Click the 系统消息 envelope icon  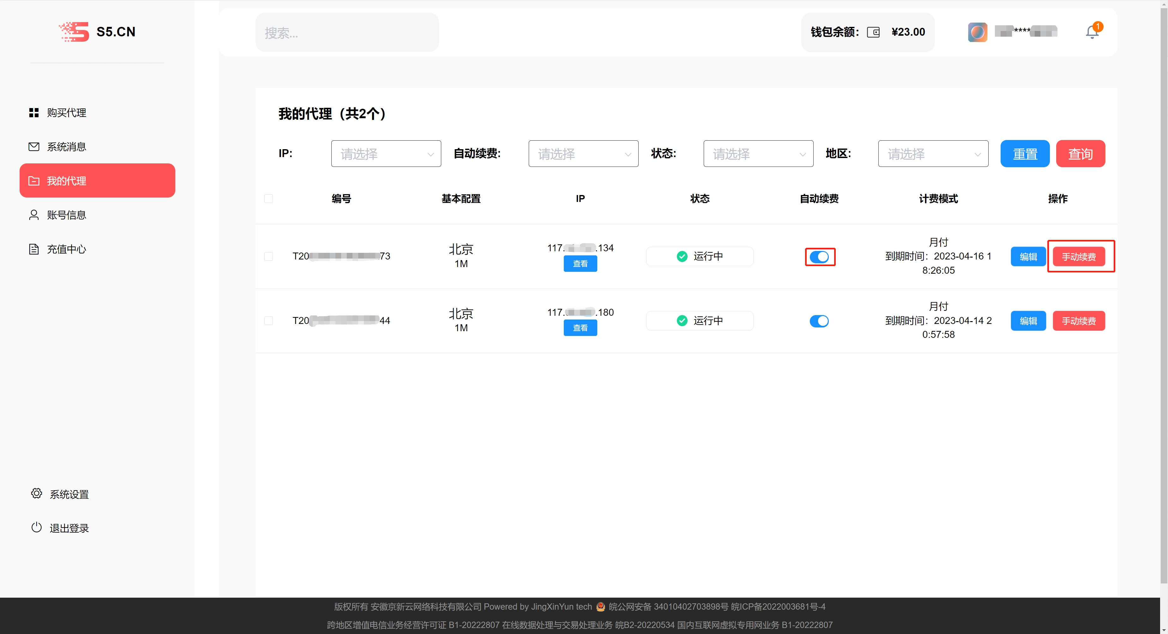point(33,147)
